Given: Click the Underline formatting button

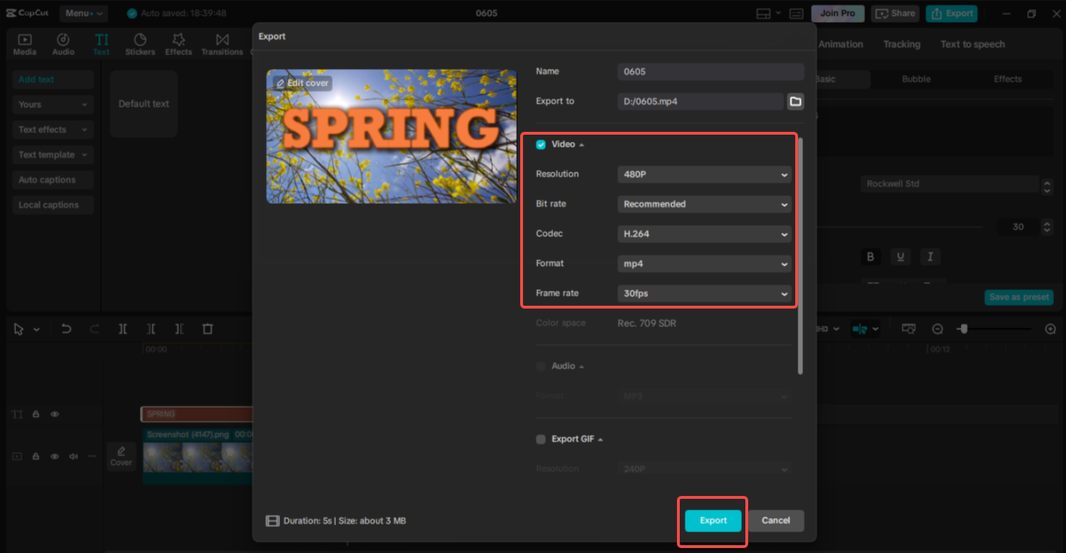Looking at the screenshot, I should pyautogui.click(x=901, y=257).
